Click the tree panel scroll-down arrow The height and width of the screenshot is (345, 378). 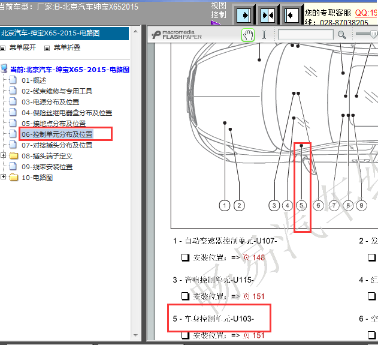[x=135, y=335]
